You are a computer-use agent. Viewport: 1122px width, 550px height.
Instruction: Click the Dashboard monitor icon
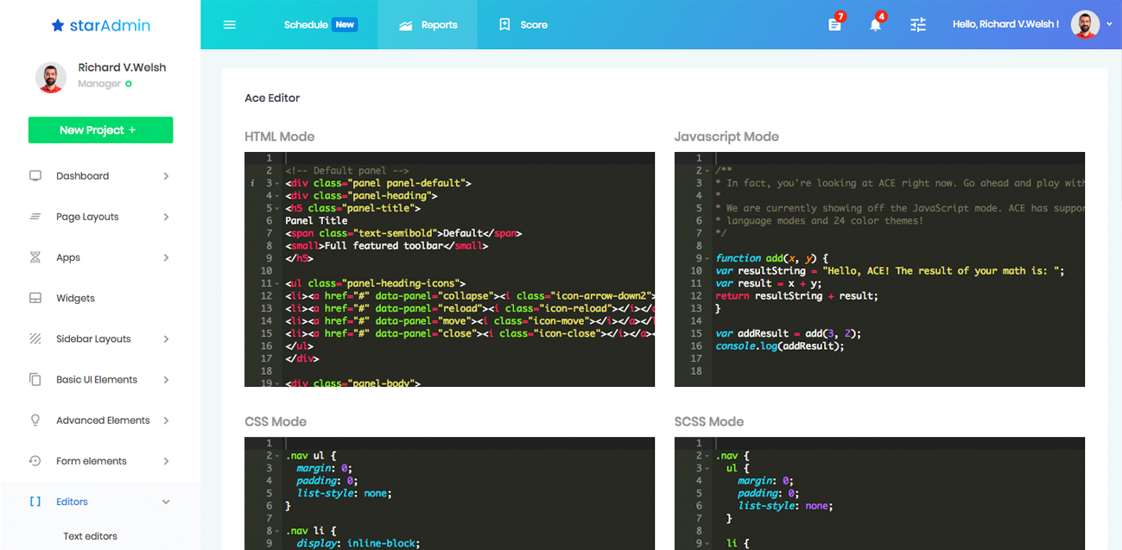point(35,176)
